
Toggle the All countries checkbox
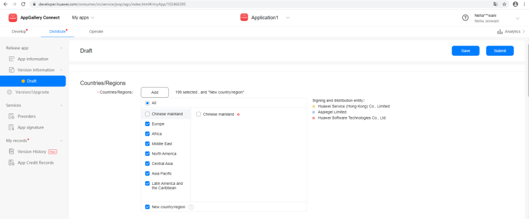(x=147, y=103)
